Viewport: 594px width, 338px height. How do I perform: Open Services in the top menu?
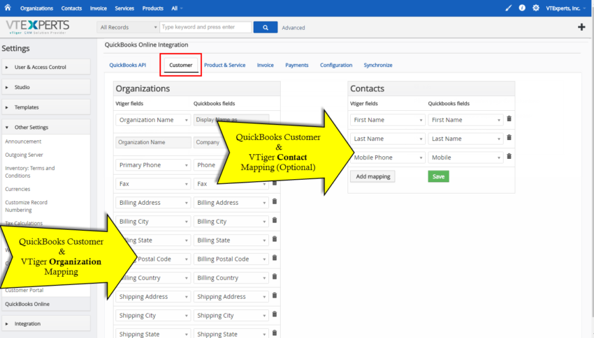point(124,8)
